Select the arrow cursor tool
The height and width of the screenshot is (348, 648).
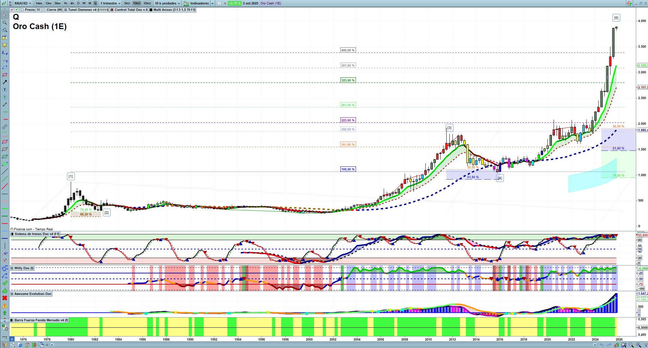point(5,15)
